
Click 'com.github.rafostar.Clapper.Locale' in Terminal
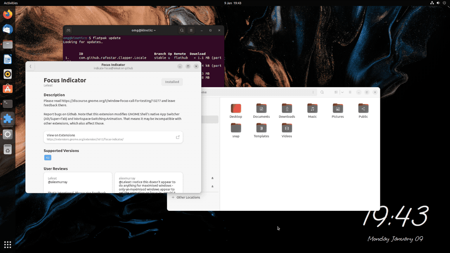coord(112,58)
